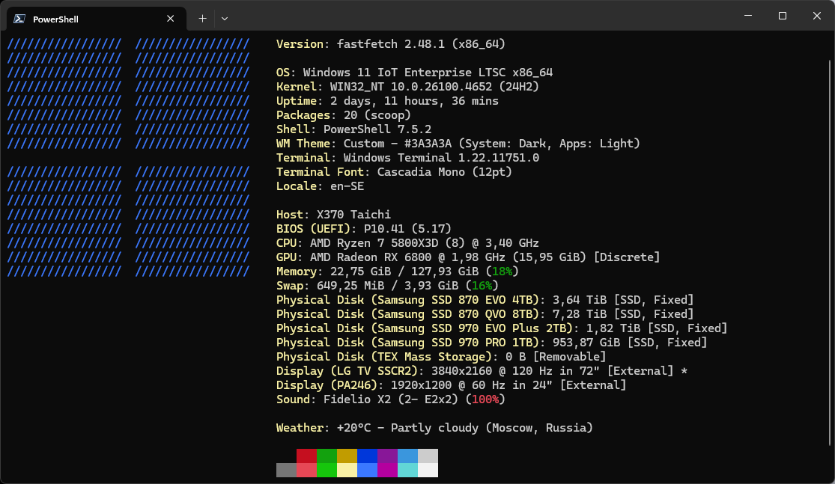
Task: Click the magenta color block
Action: [388, 471]
